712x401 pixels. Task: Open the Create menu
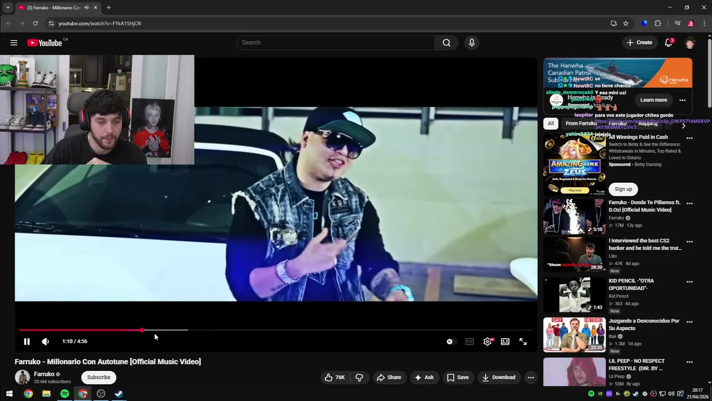pos(639,42)
